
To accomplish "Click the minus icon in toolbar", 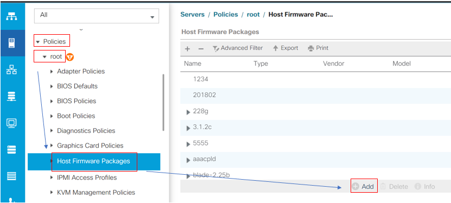I will click(x=201, y=49).
